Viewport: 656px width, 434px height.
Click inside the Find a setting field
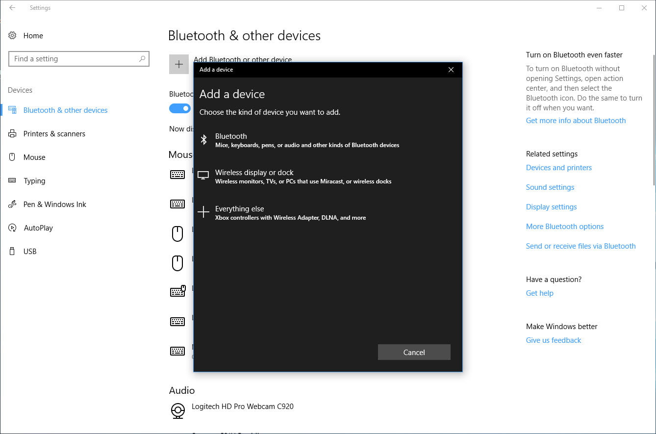[x=74, y=58]
